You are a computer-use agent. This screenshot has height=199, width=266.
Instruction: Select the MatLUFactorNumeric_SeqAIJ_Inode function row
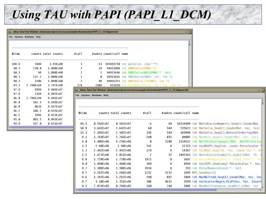[x=169, y=124]
